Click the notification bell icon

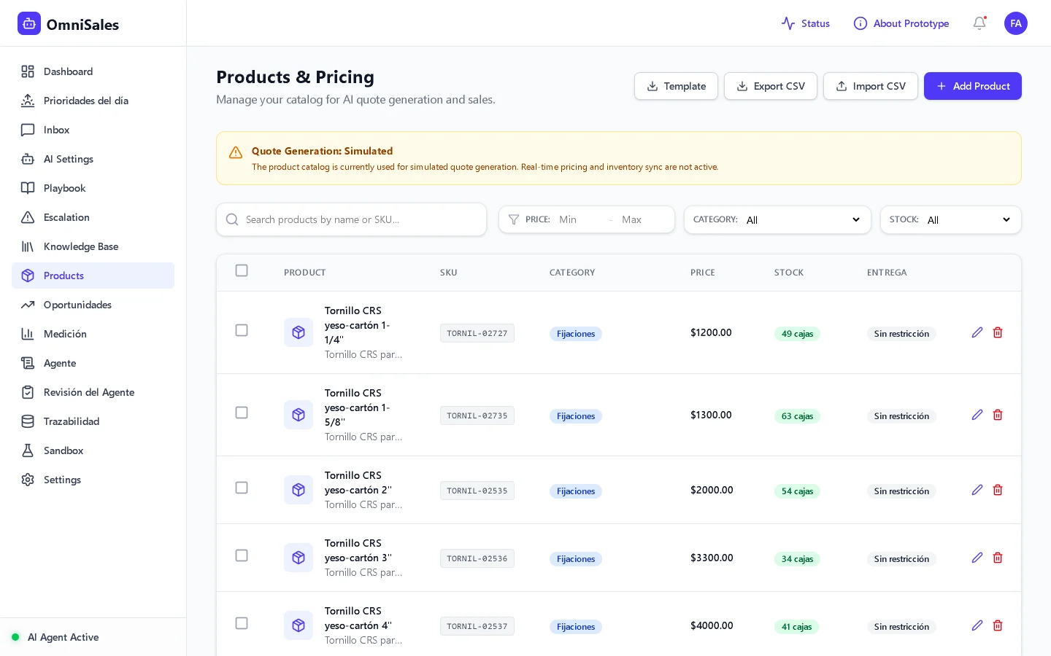(x=979, y=23)
